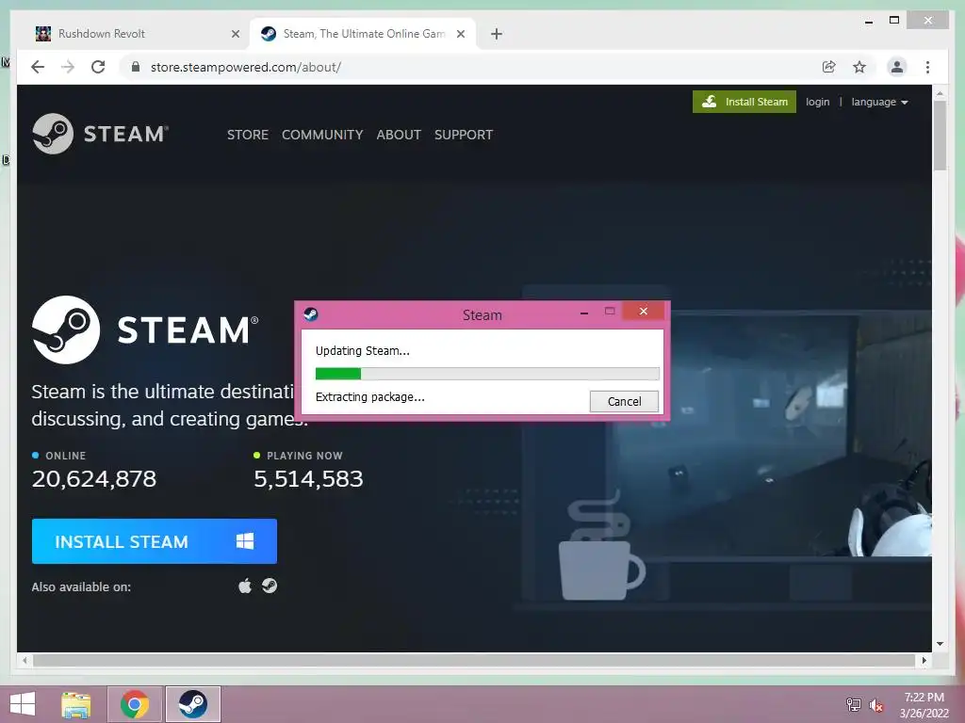Click the padlock site info icon

point(136,67)
